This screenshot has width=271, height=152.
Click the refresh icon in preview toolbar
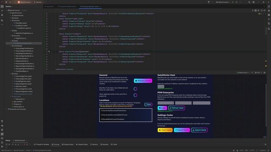pyautogui.click(x=252, y=73)
